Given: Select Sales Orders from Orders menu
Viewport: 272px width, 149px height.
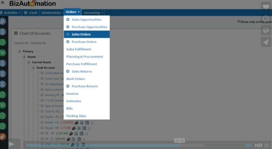Looking at the screenshot, I should (81, 35).
